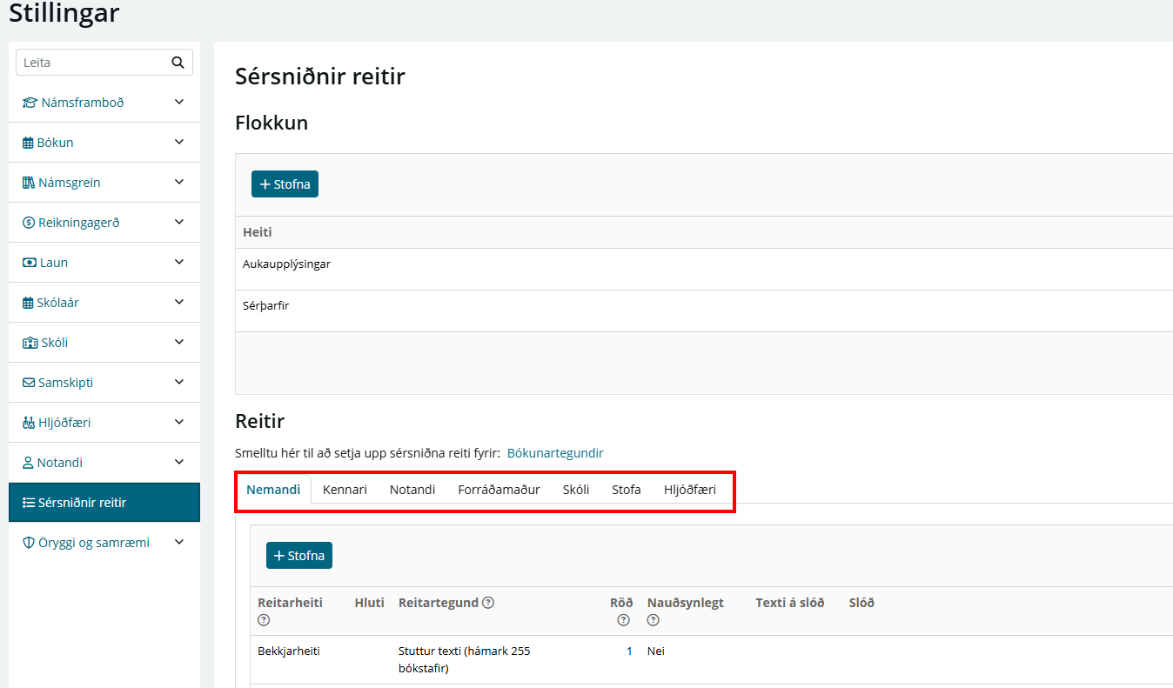This screenshot has width=1173, height=688.
Task: Select the Sérþarfir row
Action: click(704, 311)
